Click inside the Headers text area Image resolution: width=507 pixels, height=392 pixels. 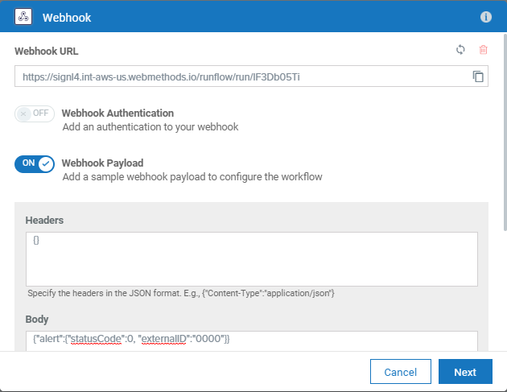click(x=252, y=259)
